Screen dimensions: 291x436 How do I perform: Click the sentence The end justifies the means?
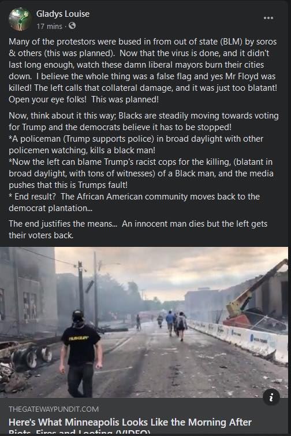64,224
